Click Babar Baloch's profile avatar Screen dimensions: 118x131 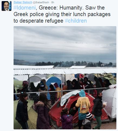[7, 6]
